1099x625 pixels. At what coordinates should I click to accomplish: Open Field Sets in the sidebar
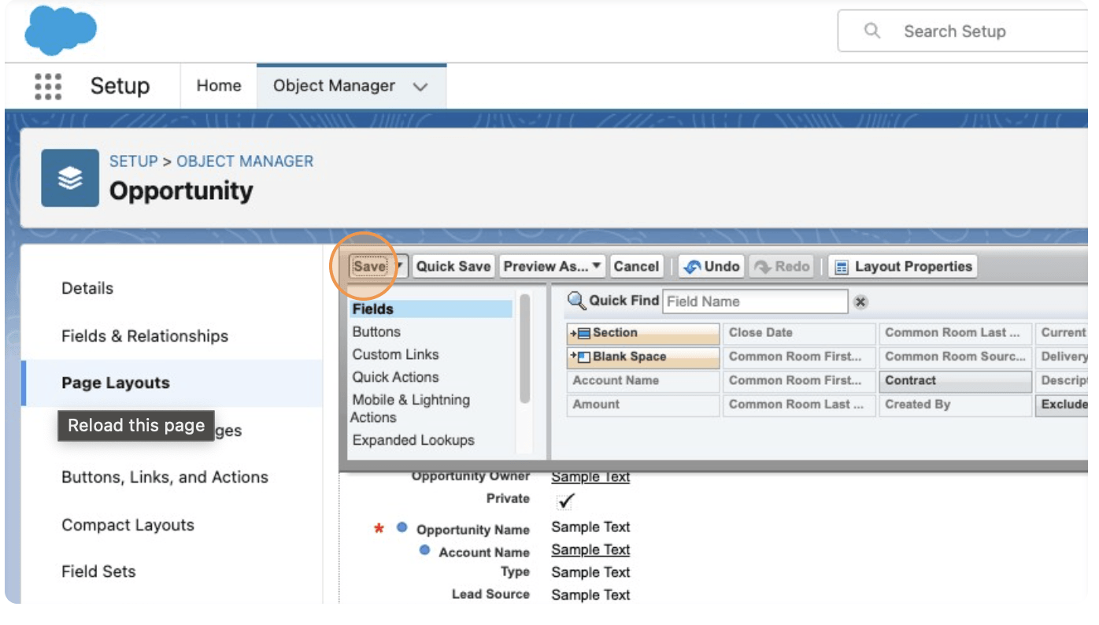[x=98, y=572]
